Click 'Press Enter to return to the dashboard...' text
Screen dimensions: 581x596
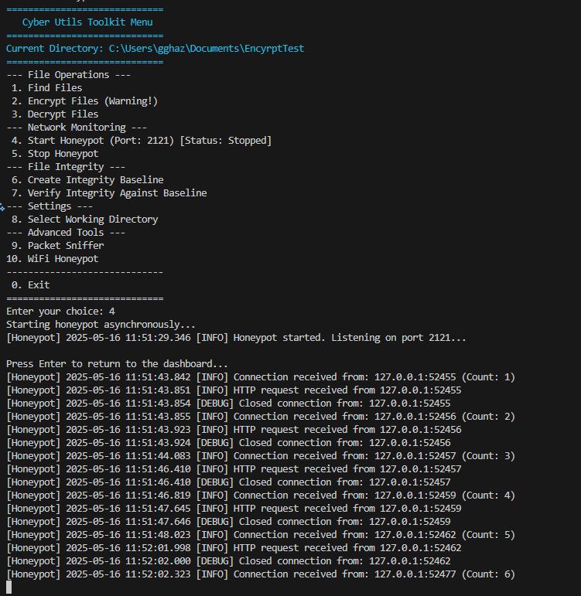tap(117, 364)
